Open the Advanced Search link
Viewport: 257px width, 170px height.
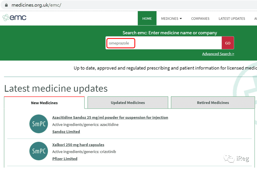(218, 54)
